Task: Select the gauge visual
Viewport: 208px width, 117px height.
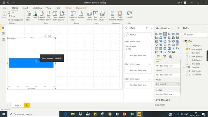Action: pos(169,45)
